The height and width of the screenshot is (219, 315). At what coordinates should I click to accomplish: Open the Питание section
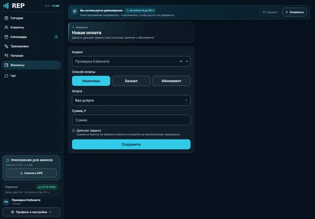click(31, 56)
